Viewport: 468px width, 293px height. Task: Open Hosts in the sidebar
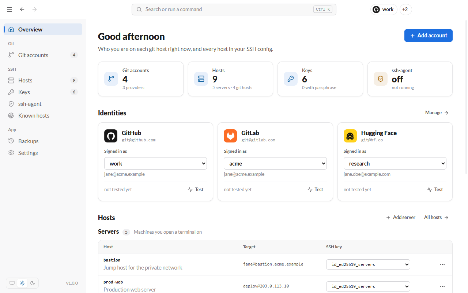pos(43,80)
